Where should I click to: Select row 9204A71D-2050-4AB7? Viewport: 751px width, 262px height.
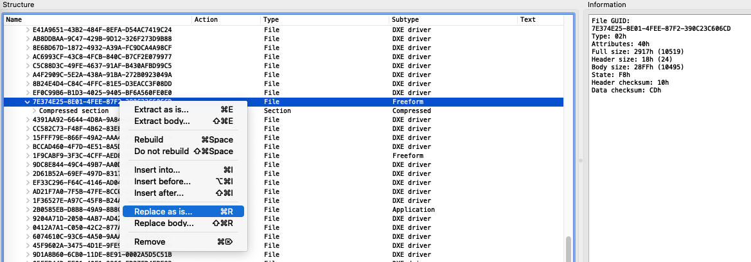[x=283, y=218]
